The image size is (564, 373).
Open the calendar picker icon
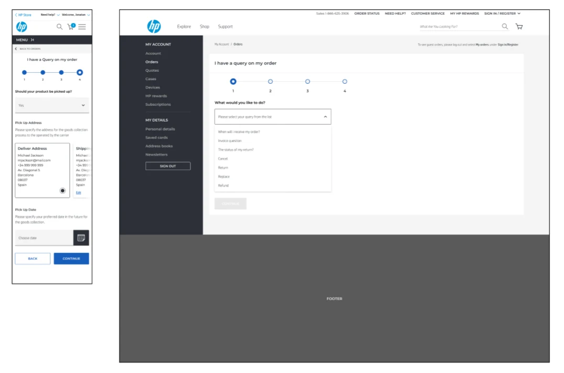tap(81, 238)
